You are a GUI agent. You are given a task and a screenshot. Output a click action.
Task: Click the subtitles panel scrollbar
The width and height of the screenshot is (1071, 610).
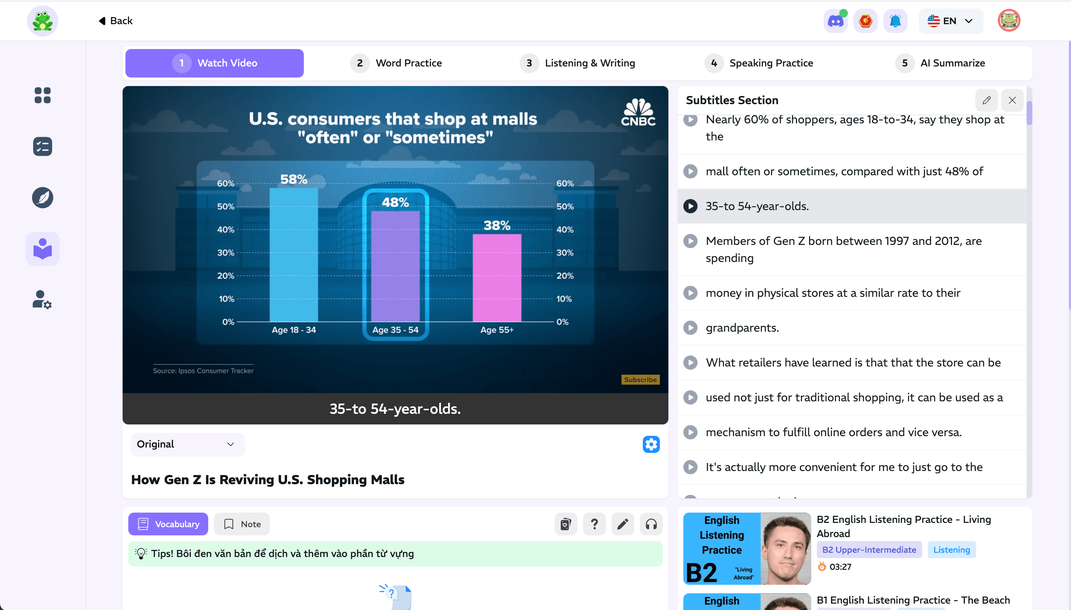coord(1029,113)
